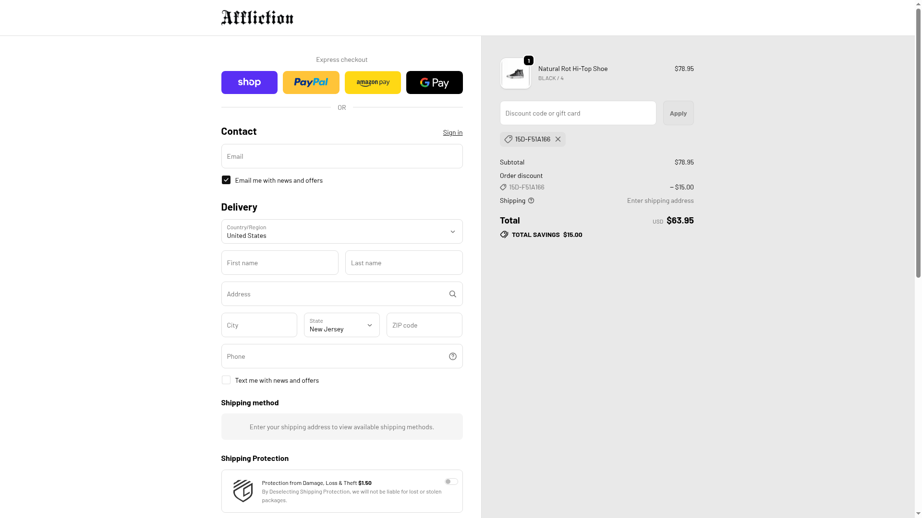Screen dimensions: 922x518
Task: Click the Sign in link
Action: pos(452,132)
